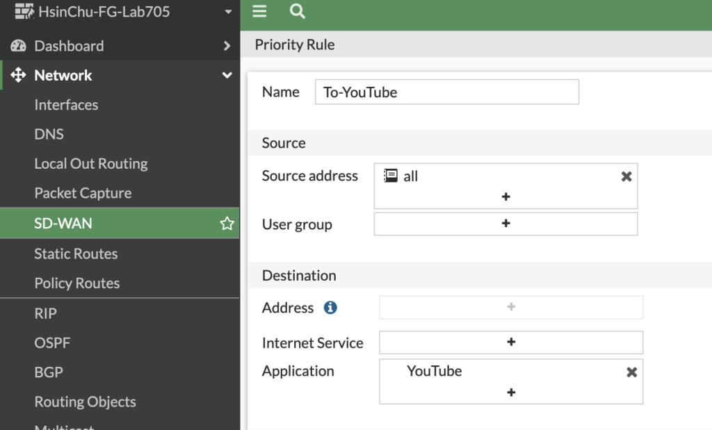Click the SD-WAN favorite star icon
Viewport: 712px width, 430px height.
(x=227, y=224)
